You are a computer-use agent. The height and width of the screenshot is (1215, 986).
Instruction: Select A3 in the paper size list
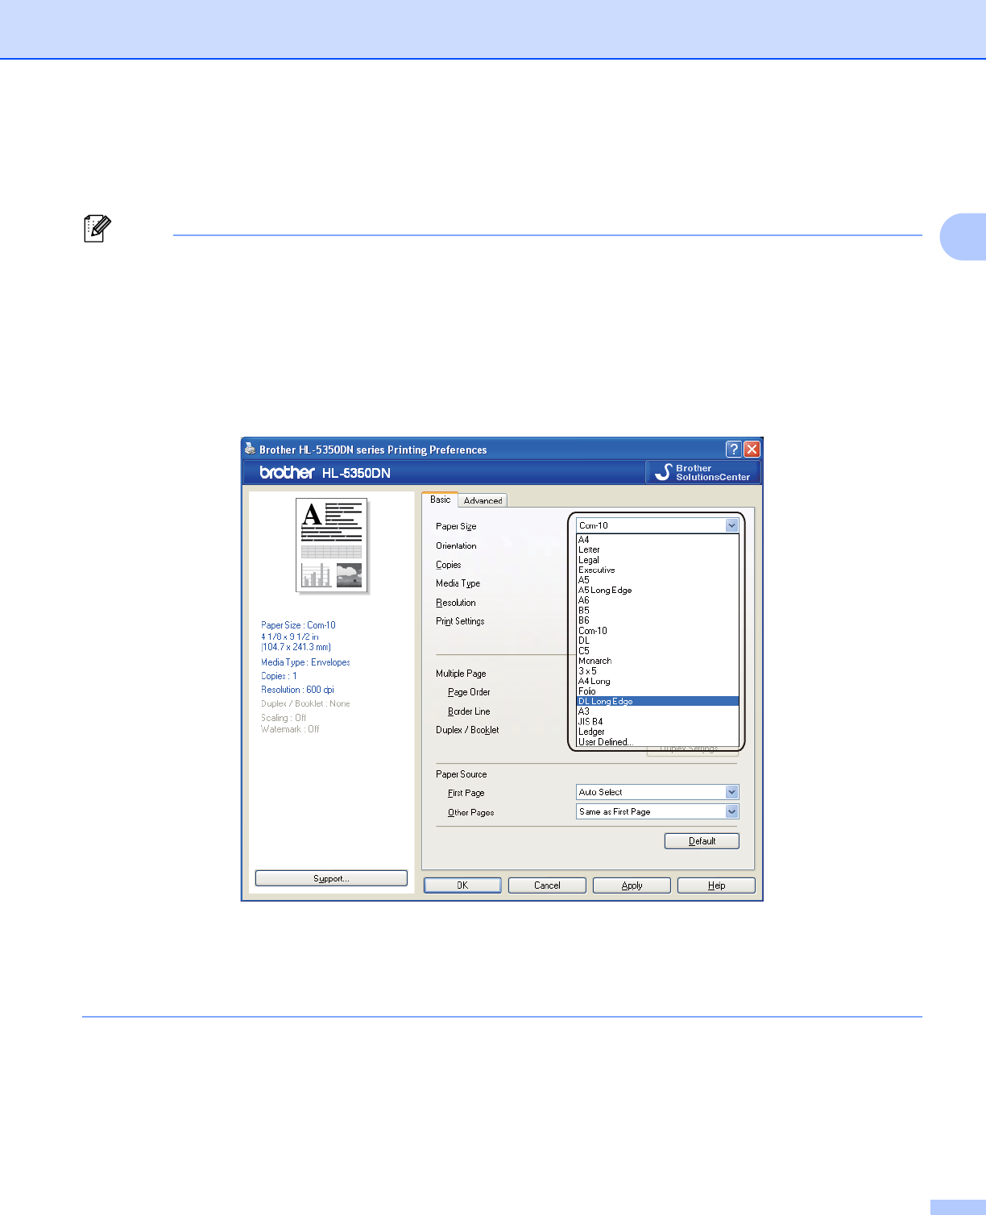coord(657,711)
